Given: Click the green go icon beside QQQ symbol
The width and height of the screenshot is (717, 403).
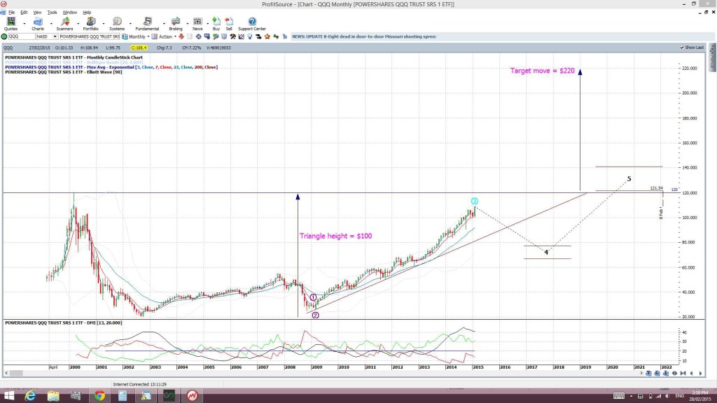Looking at the screenshot, I should (x=4, y=36).
